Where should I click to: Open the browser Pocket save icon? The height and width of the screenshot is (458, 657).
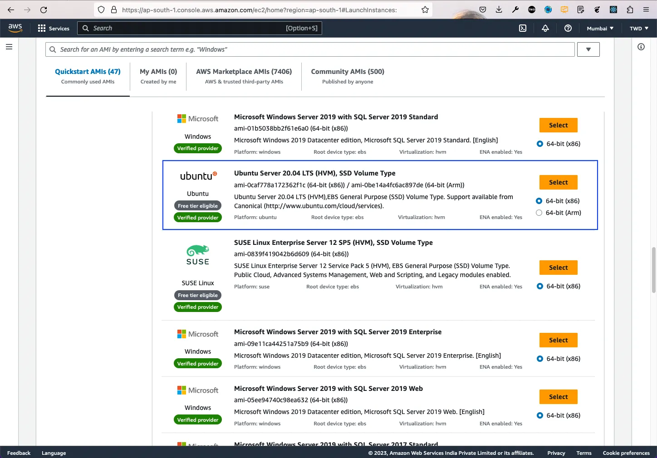click(x=483, y=10)
